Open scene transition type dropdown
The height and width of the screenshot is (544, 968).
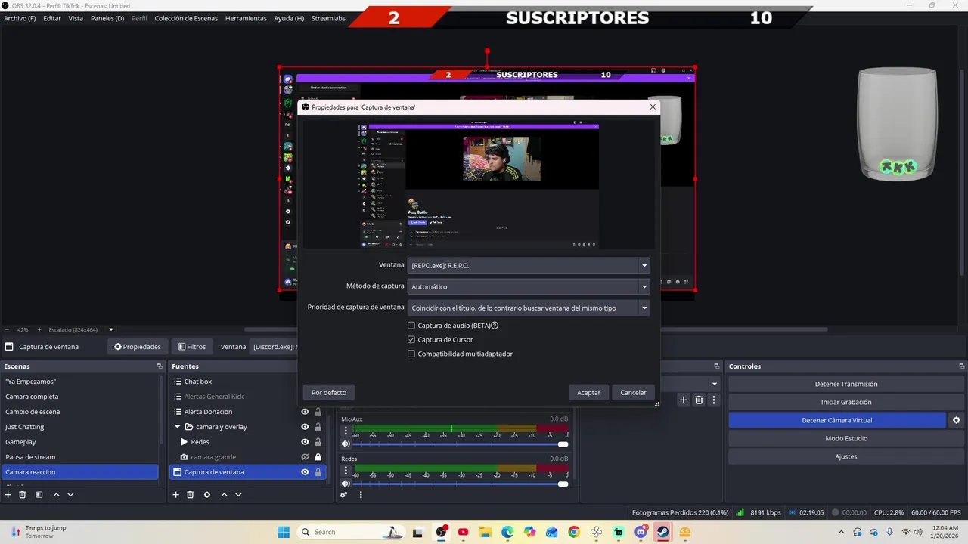714,384
